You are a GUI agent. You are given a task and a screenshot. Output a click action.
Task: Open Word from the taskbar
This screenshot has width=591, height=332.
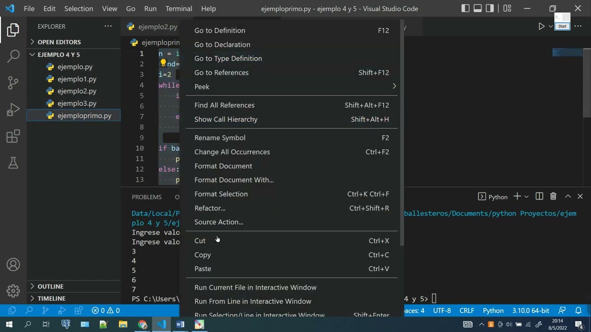pyautogui.click(x=180, y=325)
